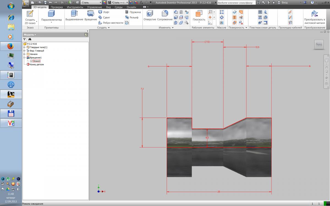This screenshot has height=206, width=330.
Task: Collapse the Вращение1 feature node
Action: click(24, 58)
